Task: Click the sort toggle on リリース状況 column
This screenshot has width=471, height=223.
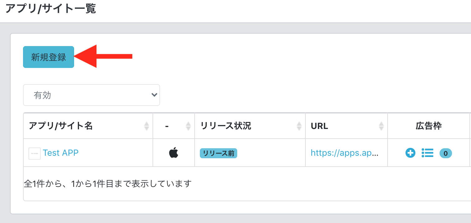Action: [x=299, y=126]
